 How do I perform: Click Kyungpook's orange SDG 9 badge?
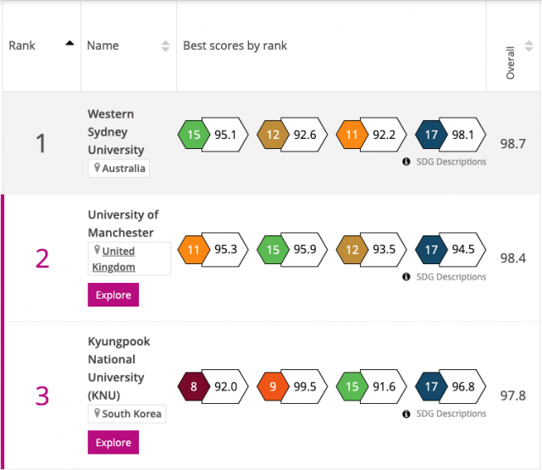coord(274,386)
